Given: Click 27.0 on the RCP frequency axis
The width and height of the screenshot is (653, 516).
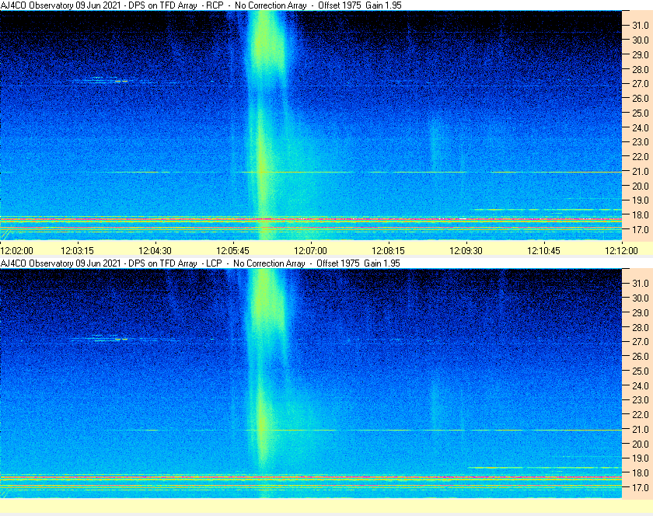Looking at the screenshot, I should coord(641,84).
